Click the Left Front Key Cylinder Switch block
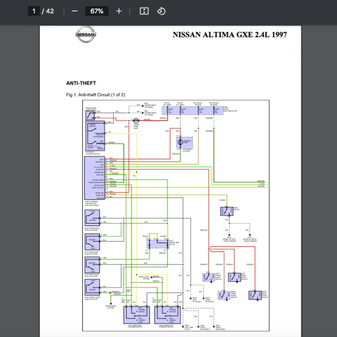Image resolution: width=337 pixels, height=337 pixels. pyautogui.click(x=137, y=315)
